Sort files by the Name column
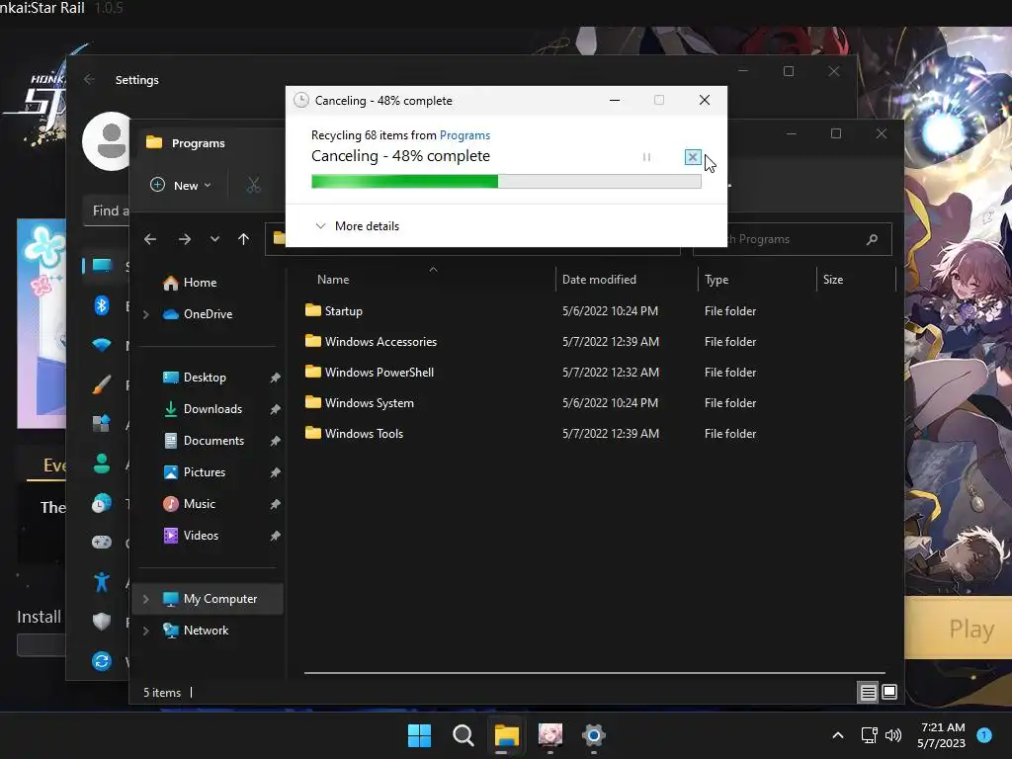 (x=333, y=280)
